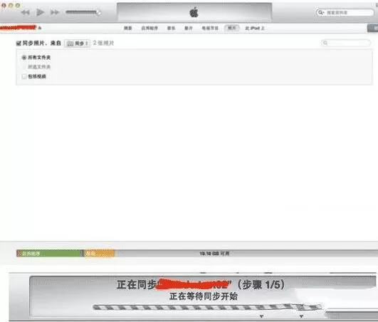Open the photo source dropdown next to 来自
The width and height of the screenshot is (378, 322).
(77, 43)
